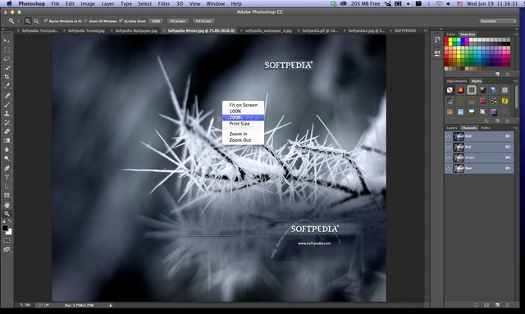Change screen mode icon in toolbox
Screen dimensions: 525x314
[x=7, y=249]
